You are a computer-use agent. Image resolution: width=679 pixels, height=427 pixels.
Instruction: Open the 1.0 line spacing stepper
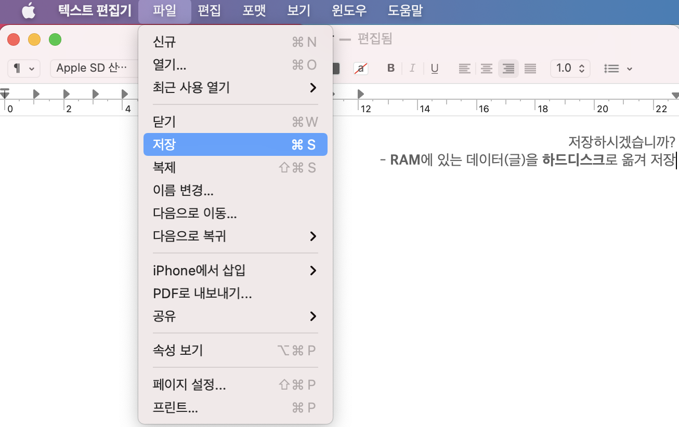click(570, 68)
